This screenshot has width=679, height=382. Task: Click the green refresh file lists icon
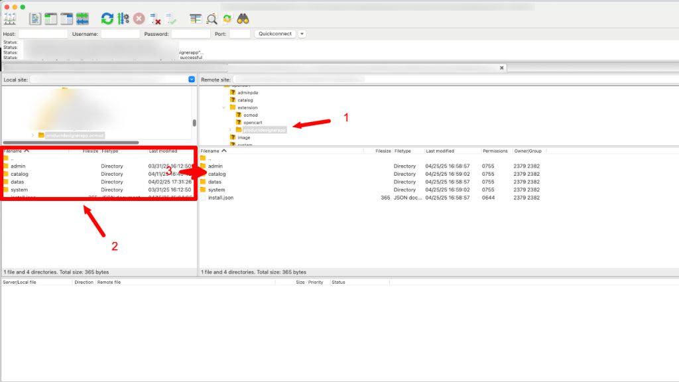(x=107, y=19)
